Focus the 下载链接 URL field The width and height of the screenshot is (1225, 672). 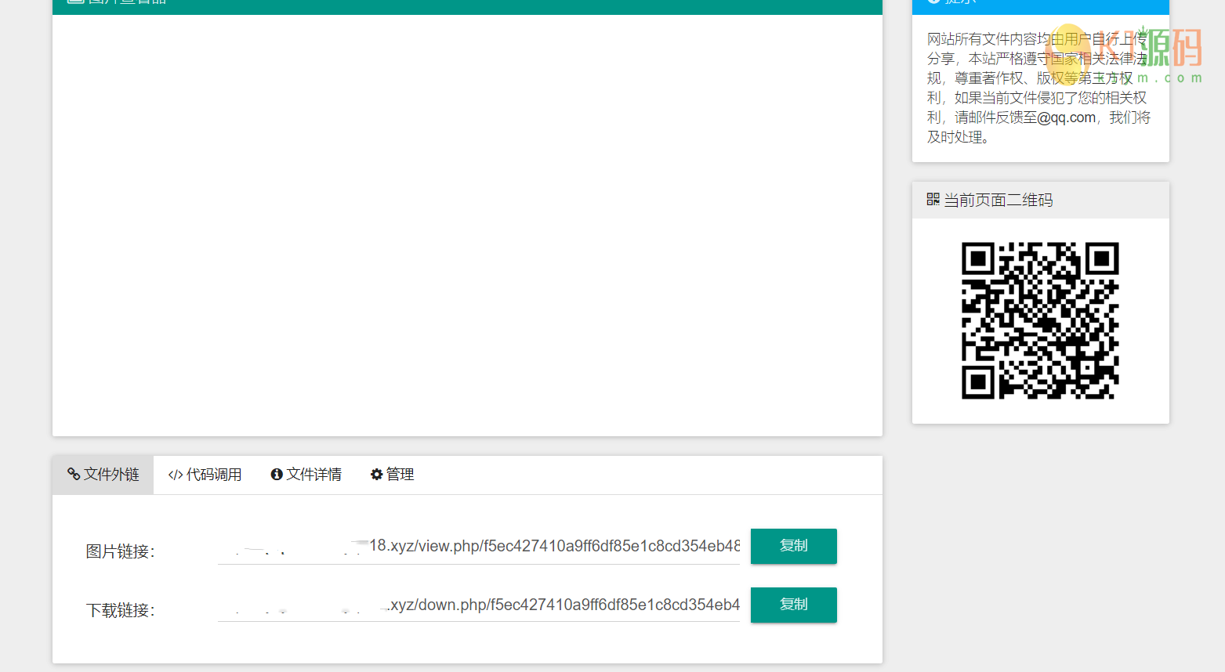click(479, 605)
